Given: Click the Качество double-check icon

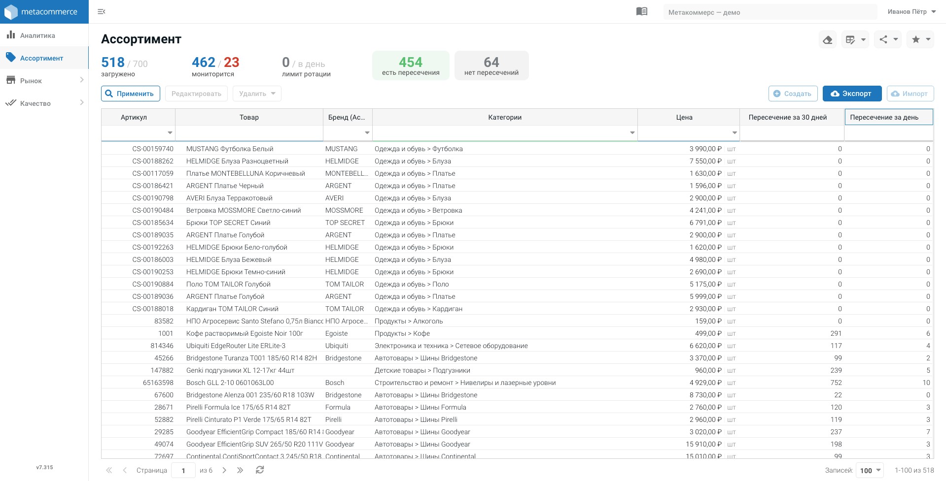Looking at the screenshot, I should pos(10,103).
